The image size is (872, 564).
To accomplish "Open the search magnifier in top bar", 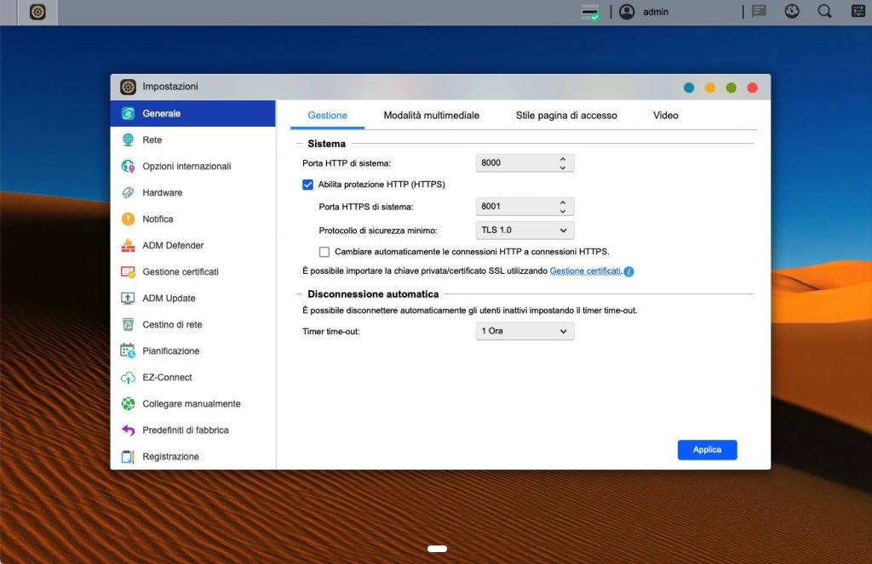I will point(824,12).
